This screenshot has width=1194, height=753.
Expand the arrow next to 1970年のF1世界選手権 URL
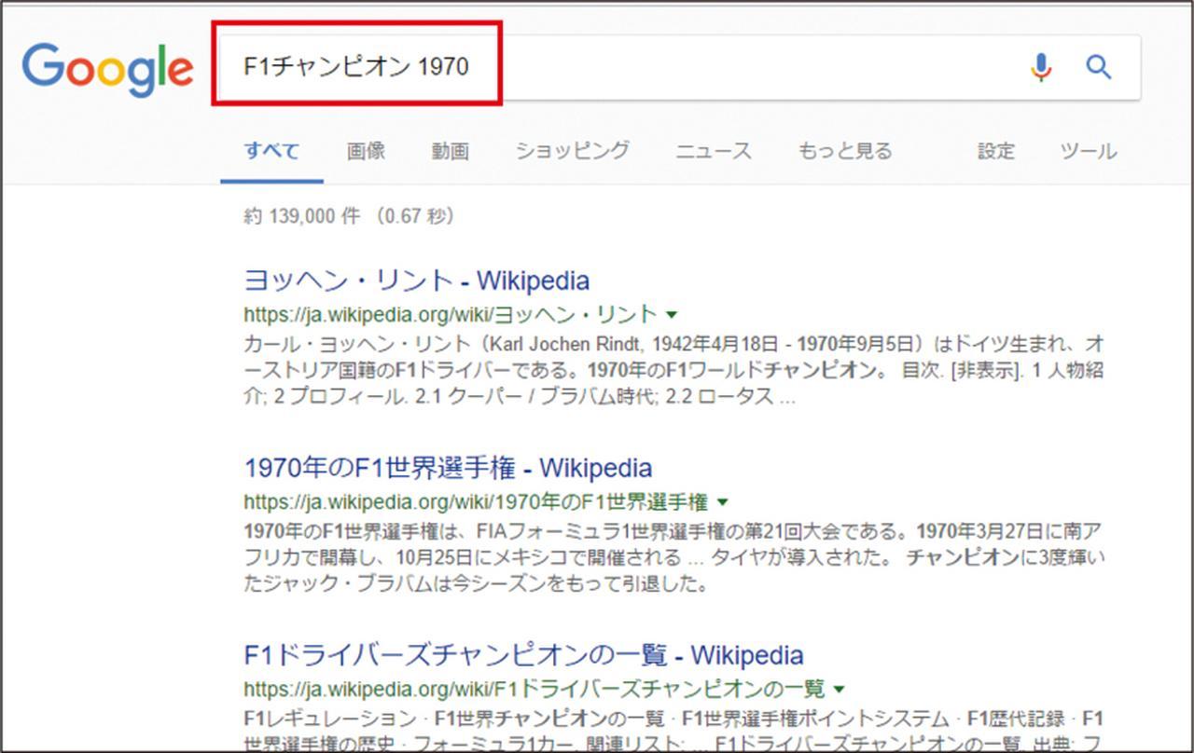[x=723, y=502]
